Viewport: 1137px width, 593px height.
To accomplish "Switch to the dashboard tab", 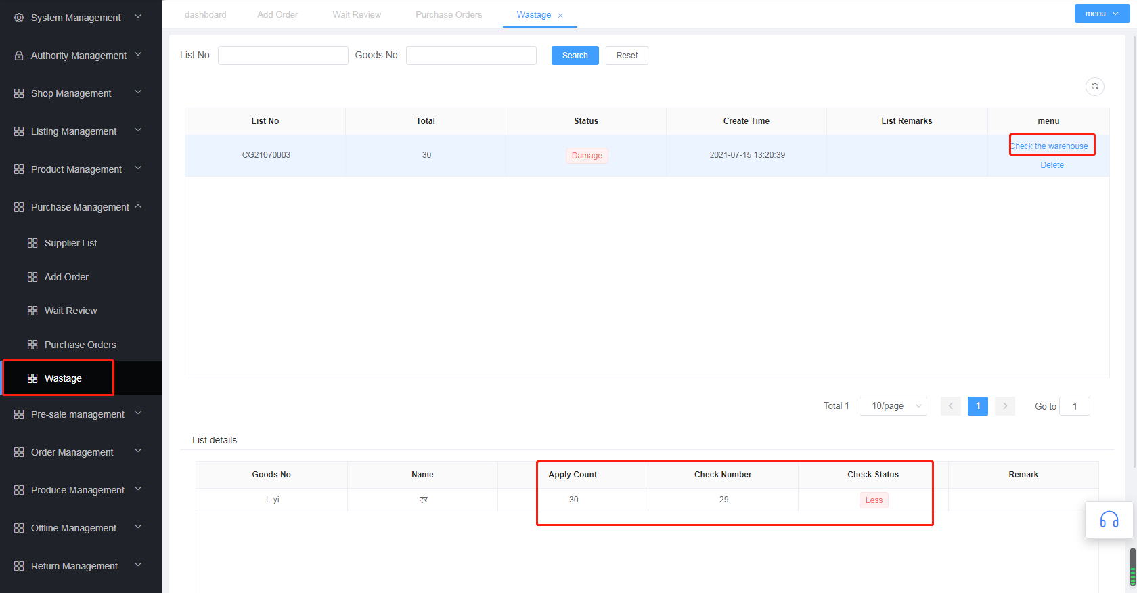I will (x=206, y=15).
